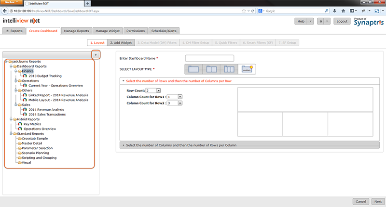Open Row Count dropdown
The width and height of the screenshot is (386, 207).
(x=159, y=91)
